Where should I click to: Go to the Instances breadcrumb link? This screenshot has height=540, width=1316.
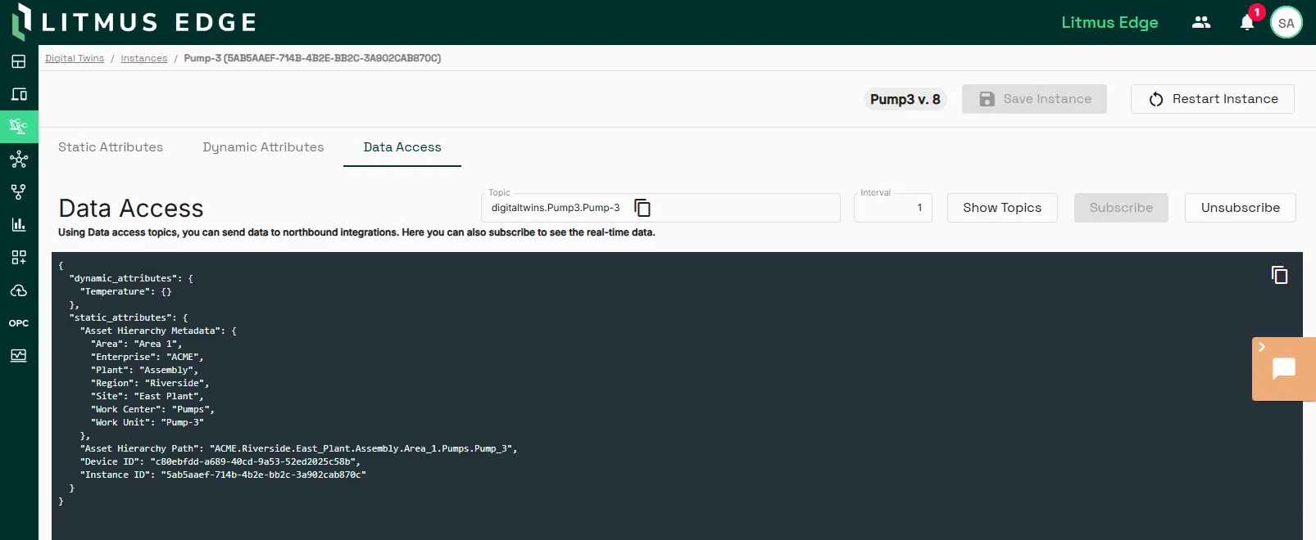[144, 58]
